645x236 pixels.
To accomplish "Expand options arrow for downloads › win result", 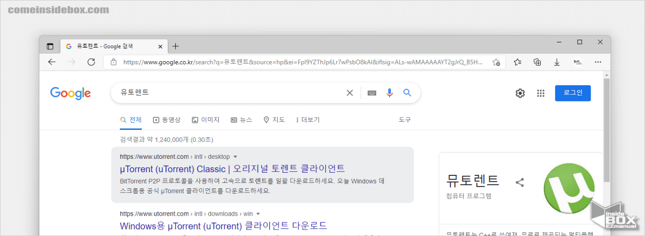I will coord(257,213).
